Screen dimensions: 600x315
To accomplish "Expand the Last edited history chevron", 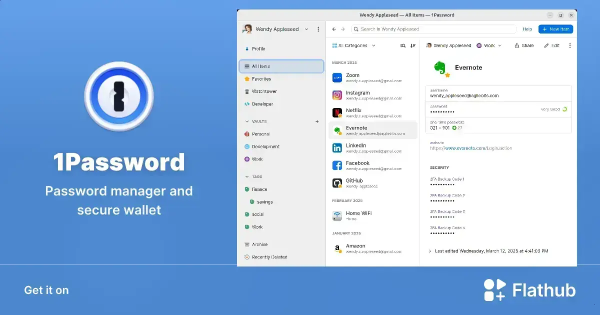I will 430,251.
